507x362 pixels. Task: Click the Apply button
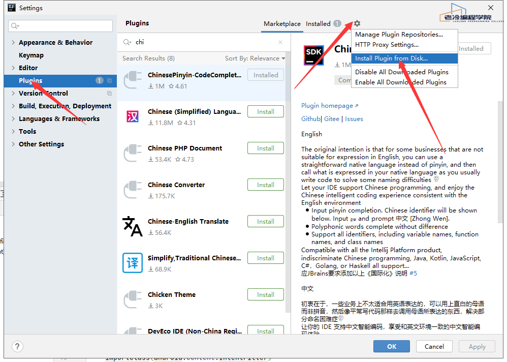[x=477, y=346]
